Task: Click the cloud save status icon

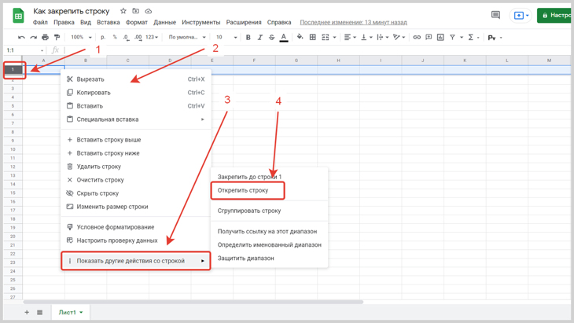Action: pos(149,11)
